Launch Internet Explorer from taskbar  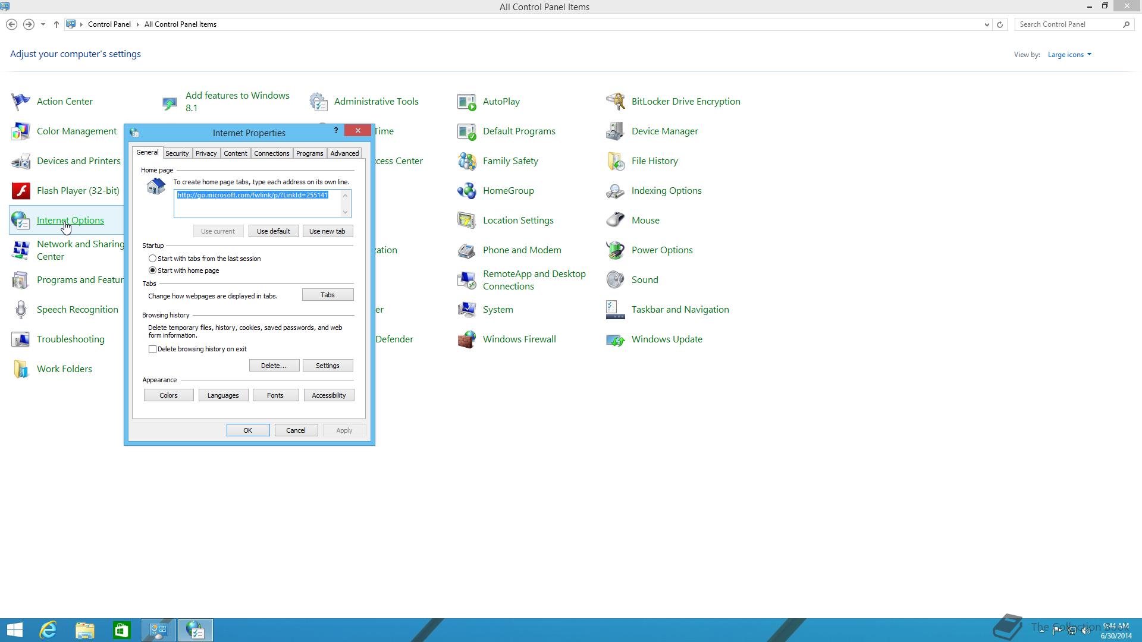(48, 630)
